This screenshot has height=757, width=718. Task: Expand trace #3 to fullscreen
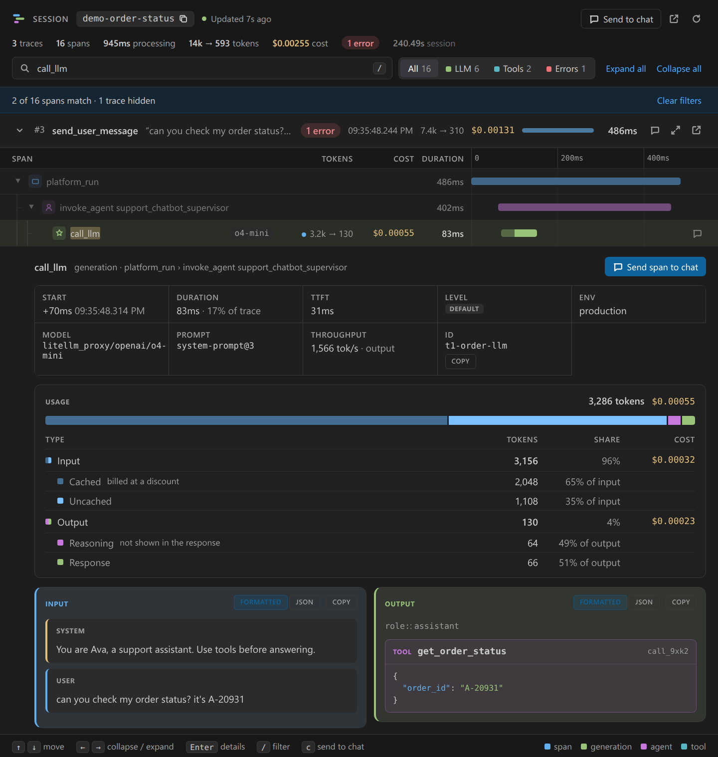(x=676, y=131)
